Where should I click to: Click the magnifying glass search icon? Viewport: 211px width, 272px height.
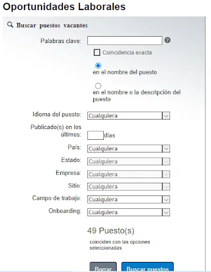click(10, 25)
